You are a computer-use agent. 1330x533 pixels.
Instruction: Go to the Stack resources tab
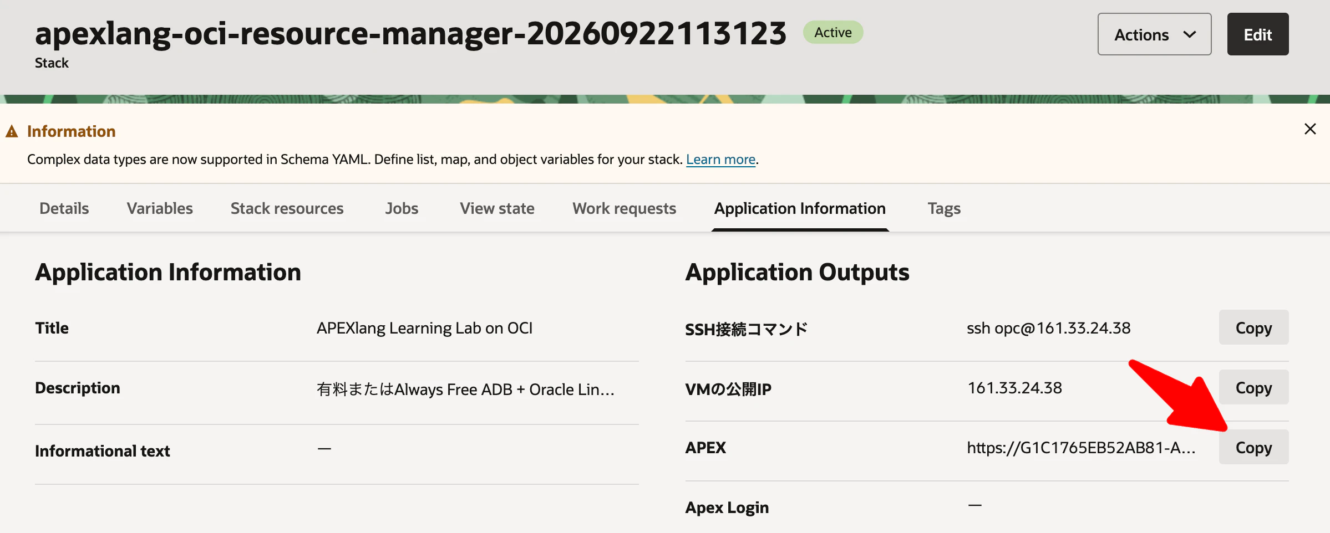(287, 208)
